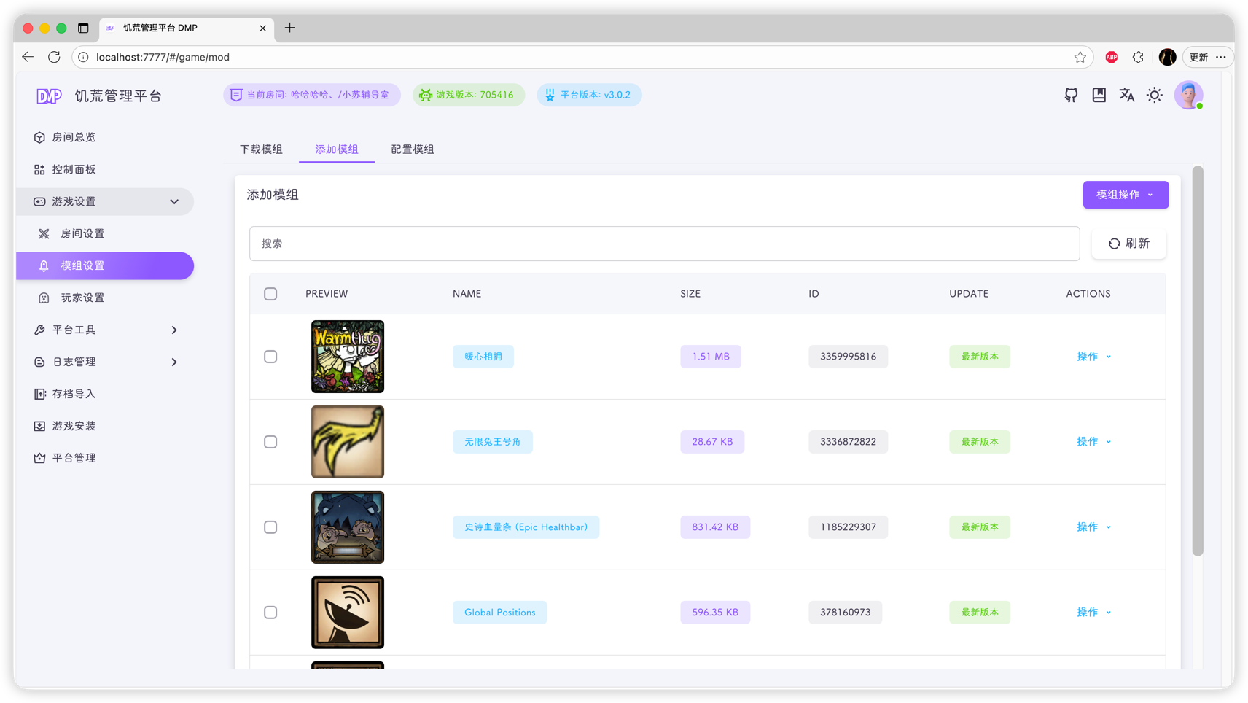Image resolution: width=1248 pixels, height=703 pixels.
Task: Open the documentation book icon
Action: [1099, 95]
